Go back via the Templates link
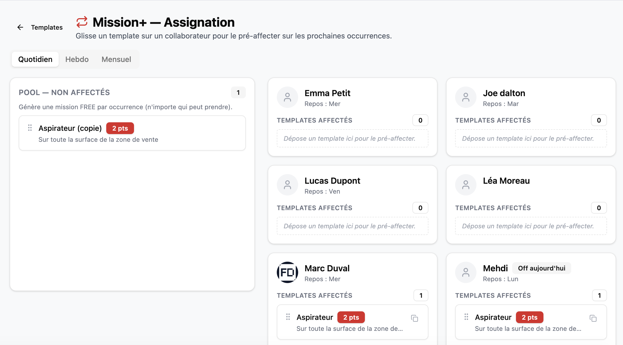This screenshot has width=623, height=345. click(x=47, y=27)
